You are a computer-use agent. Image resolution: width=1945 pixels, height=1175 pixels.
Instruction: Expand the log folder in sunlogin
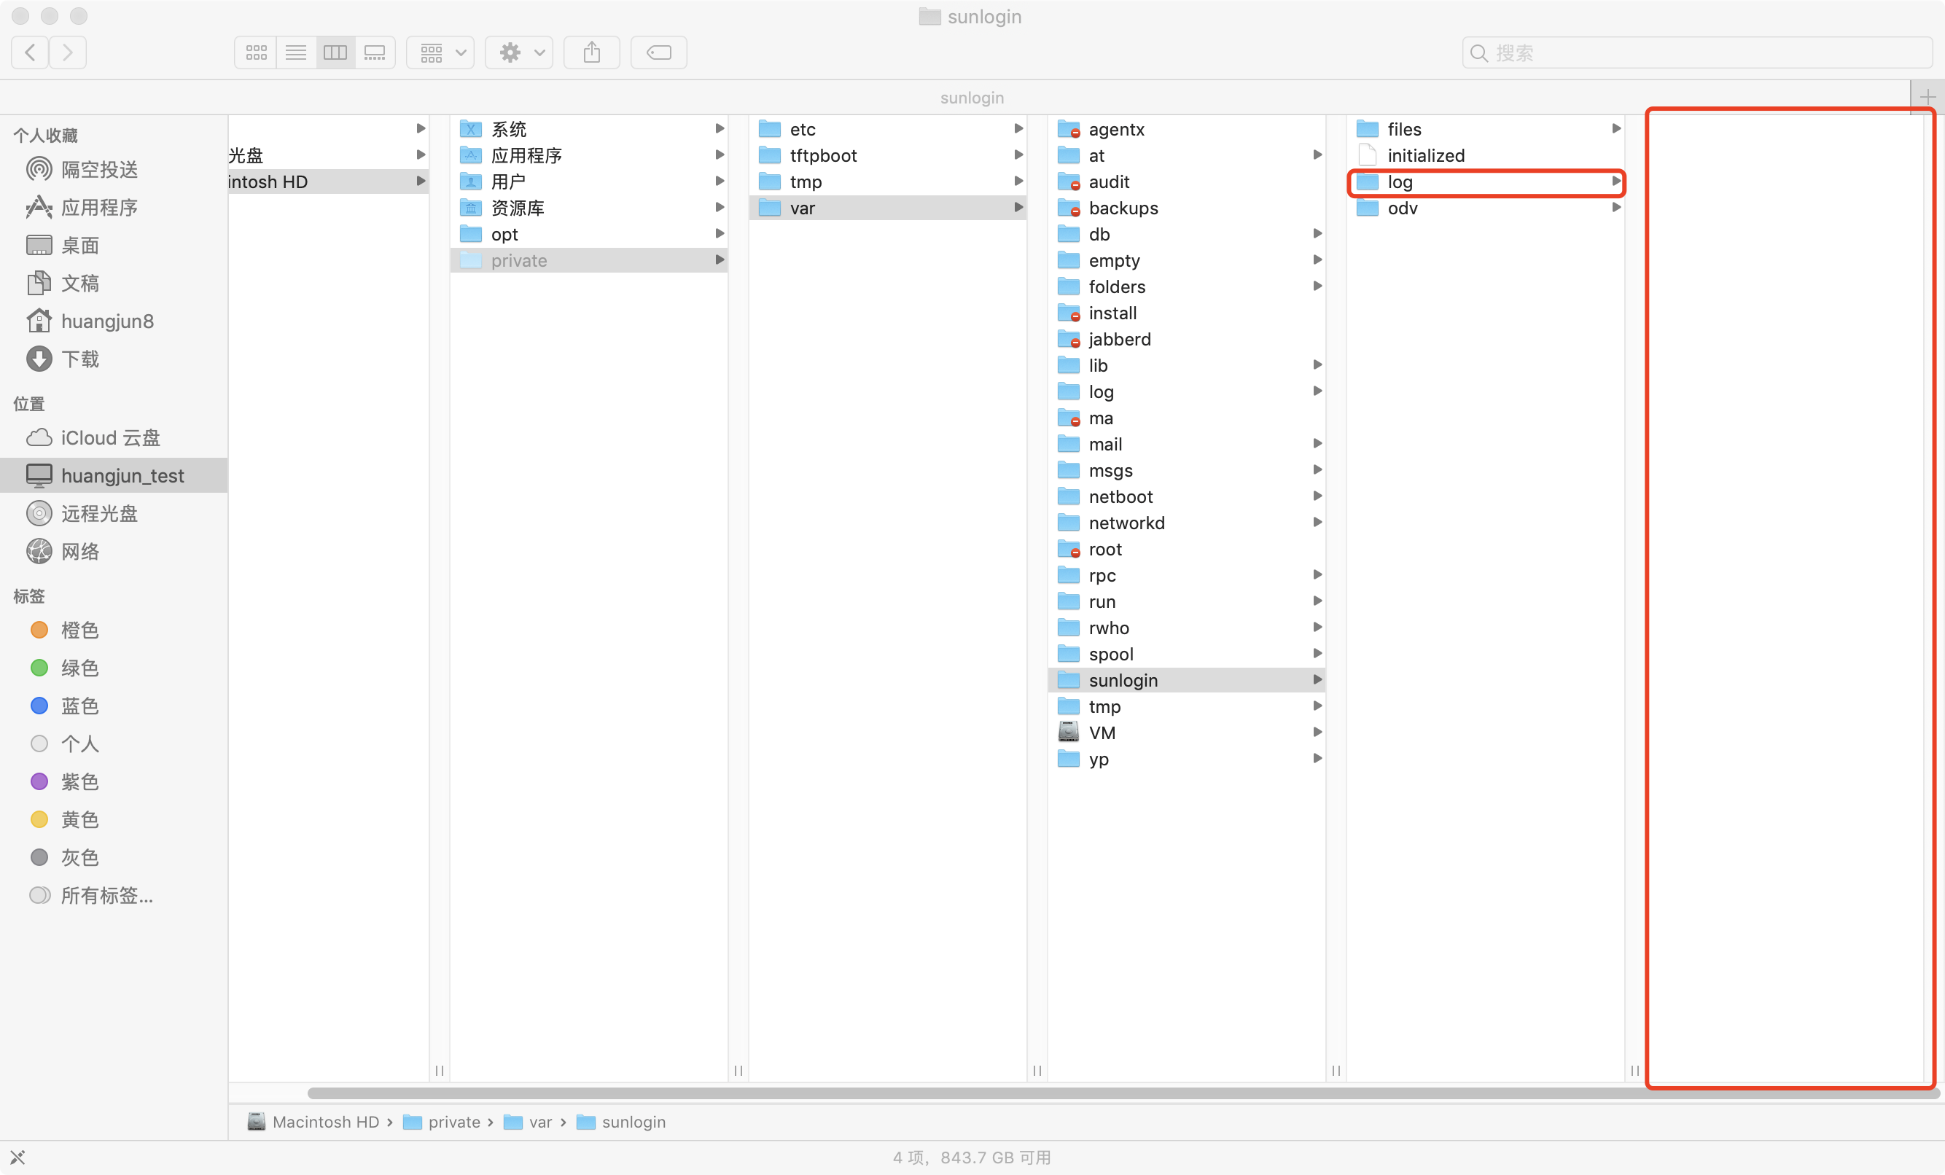(x=1400, y=182)
